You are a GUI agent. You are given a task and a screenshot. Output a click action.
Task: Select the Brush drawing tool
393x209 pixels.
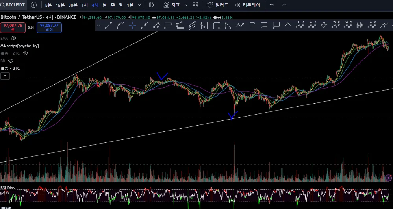(384, 25)
